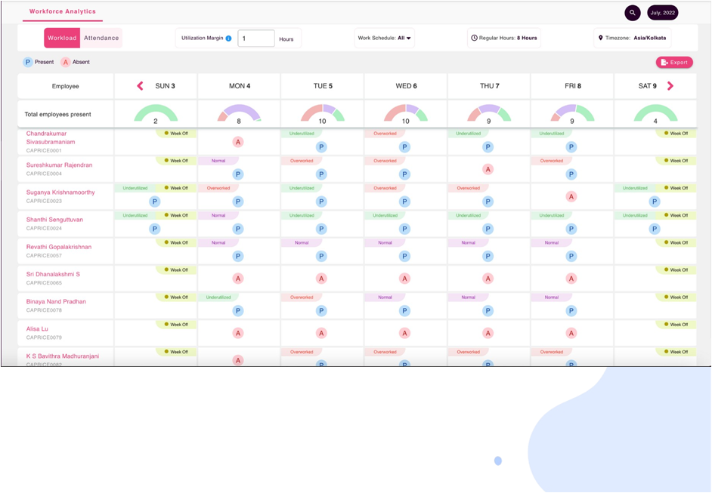This screenshot has height=493, width=712.
Task: Open the Workforce Analytics tab
Action: point(63,12)
